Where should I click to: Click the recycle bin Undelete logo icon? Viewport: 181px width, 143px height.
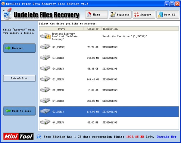click(x=8, y=14)
